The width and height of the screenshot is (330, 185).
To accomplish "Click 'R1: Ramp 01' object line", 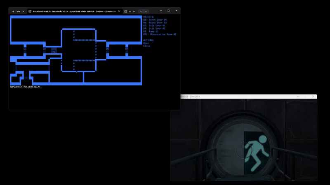I will (x=151, y=32).
